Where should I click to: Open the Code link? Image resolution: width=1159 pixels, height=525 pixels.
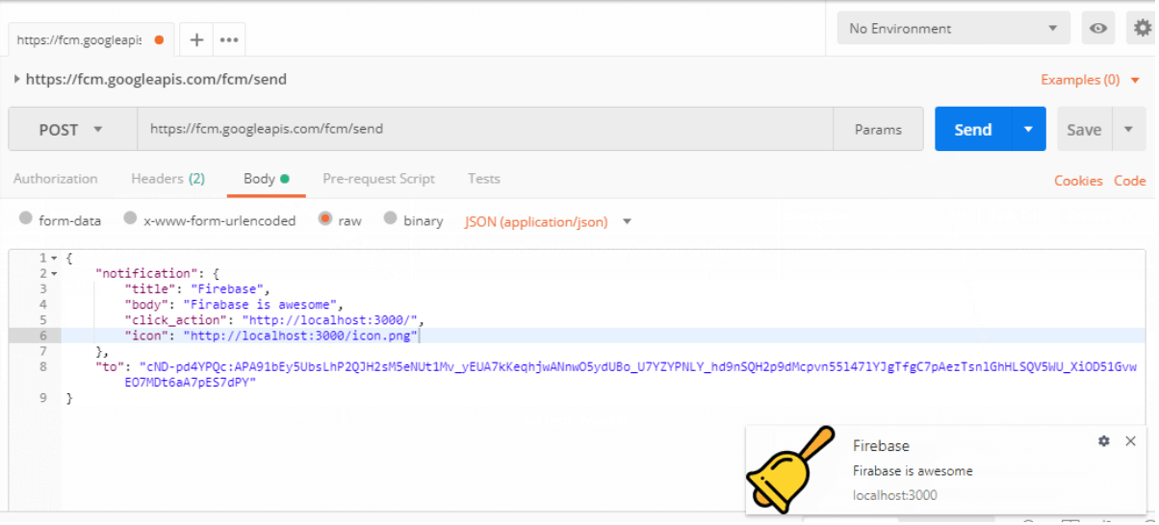(1130, 181)
